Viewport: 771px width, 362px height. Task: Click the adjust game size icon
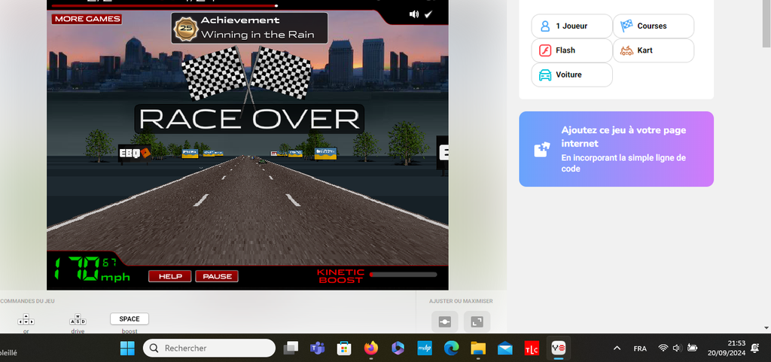point(444,322)
